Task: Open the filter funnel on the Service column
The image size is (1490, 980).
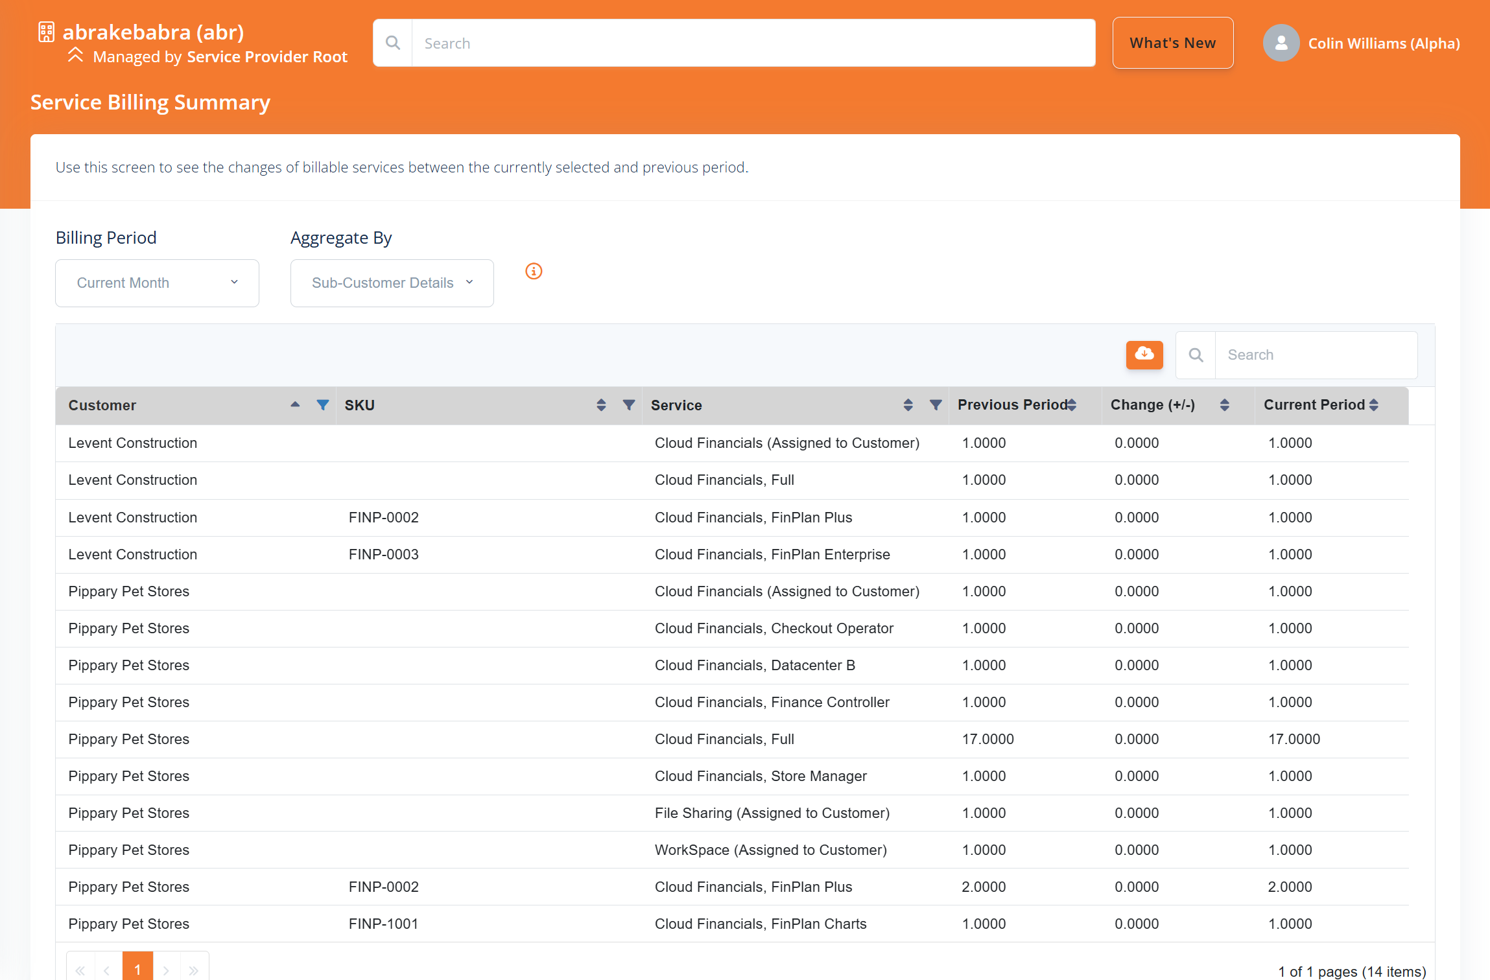Action: tap(936, 404)
